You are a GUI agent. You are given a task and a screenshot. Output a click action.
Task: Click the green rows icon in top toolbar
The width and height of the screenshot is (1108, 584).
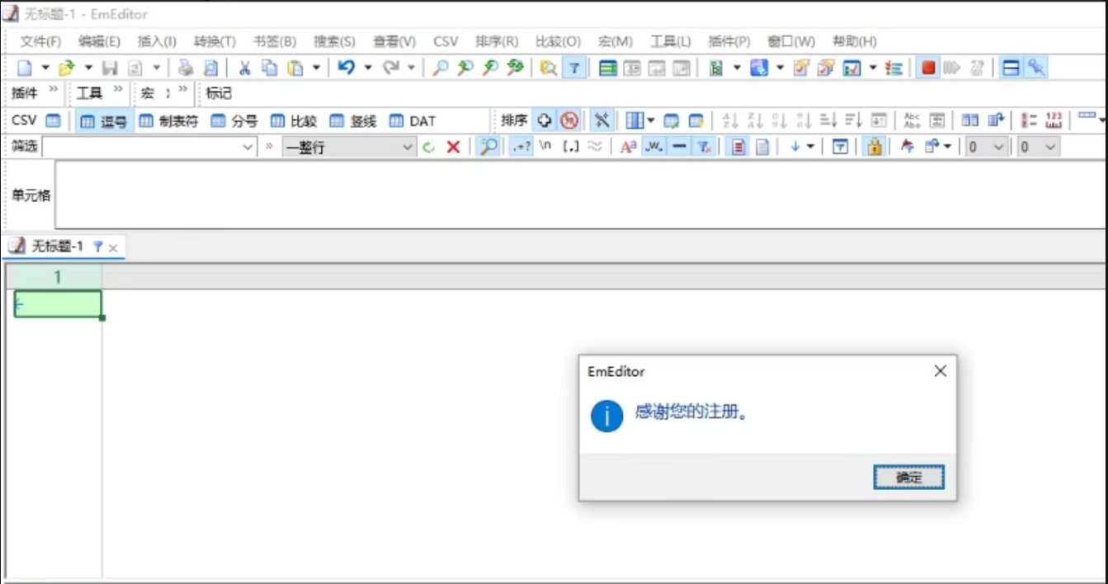[608, 68]
